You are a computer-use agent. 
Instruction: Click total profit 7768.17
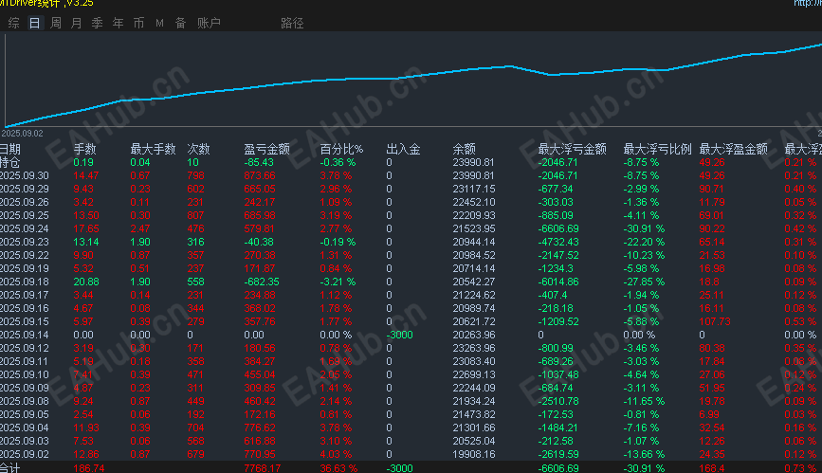[262, 467]
